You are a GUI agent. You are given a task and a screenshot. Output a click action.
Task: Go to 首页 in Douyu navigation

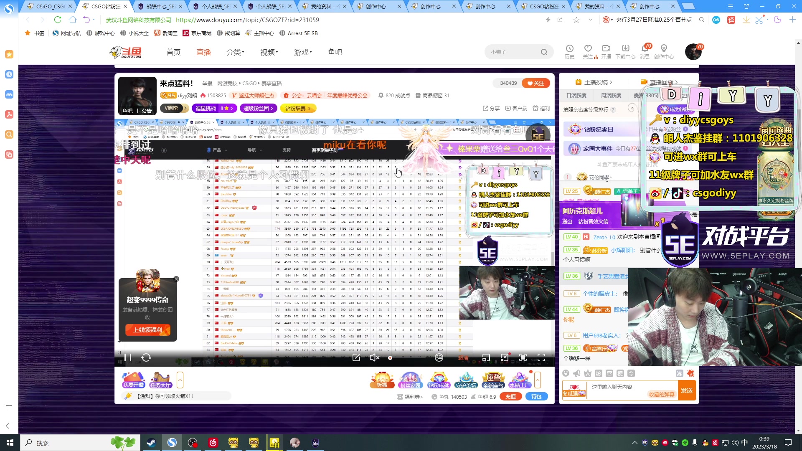click(173, 52)
